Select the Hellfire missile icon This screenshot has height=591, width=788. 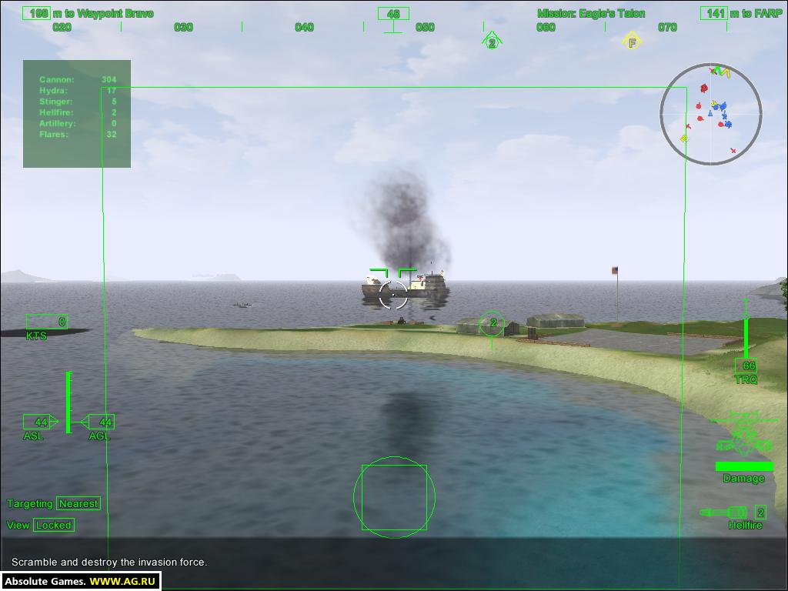tap(723, 513)
